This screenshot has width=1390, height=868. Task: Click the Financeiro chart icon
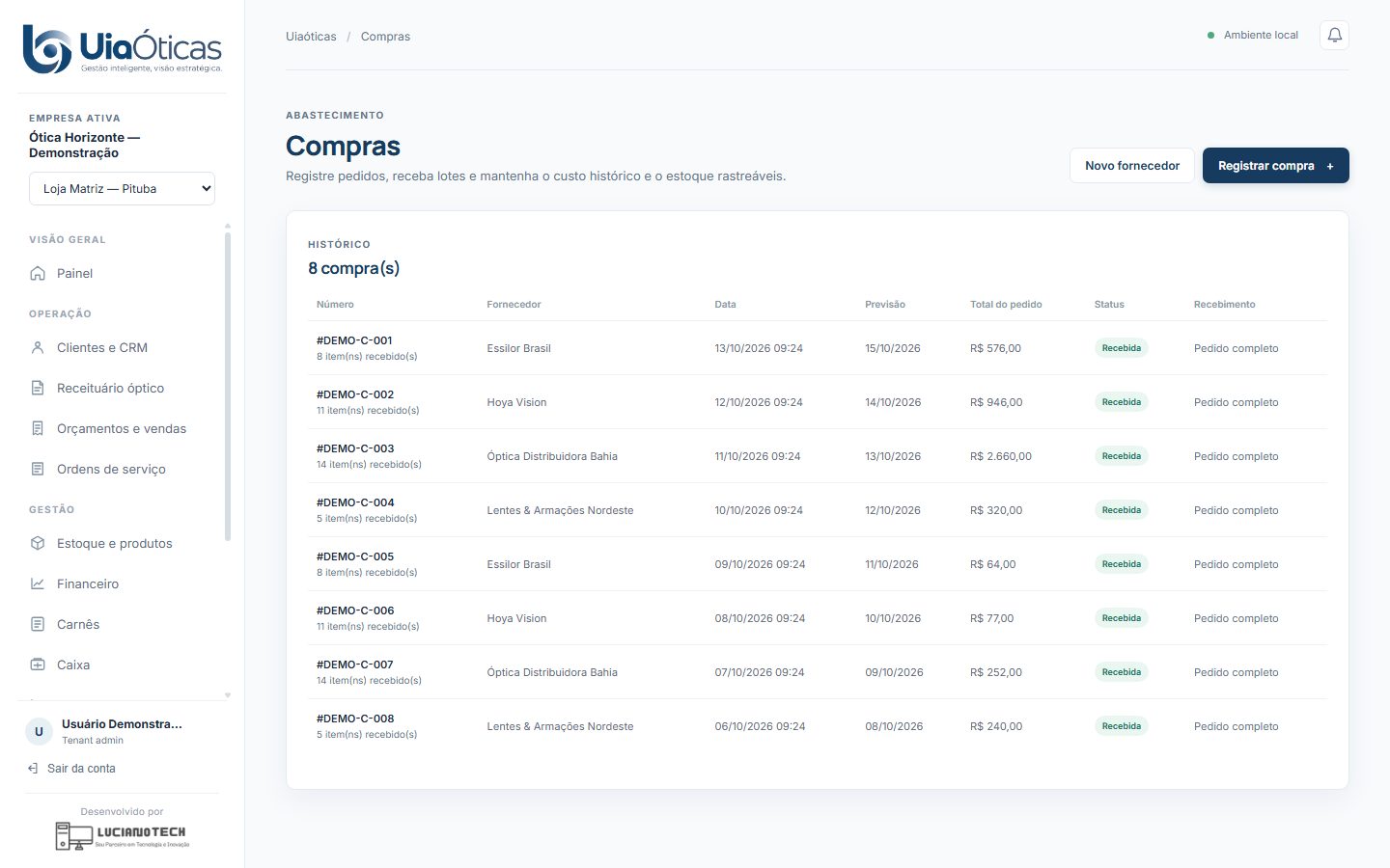(38, 583)
